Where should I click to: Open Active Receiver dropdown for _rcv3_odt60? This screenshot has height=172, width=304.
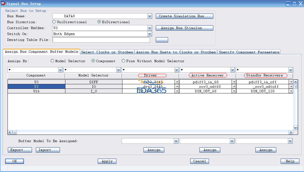click(x=234, y=86)
